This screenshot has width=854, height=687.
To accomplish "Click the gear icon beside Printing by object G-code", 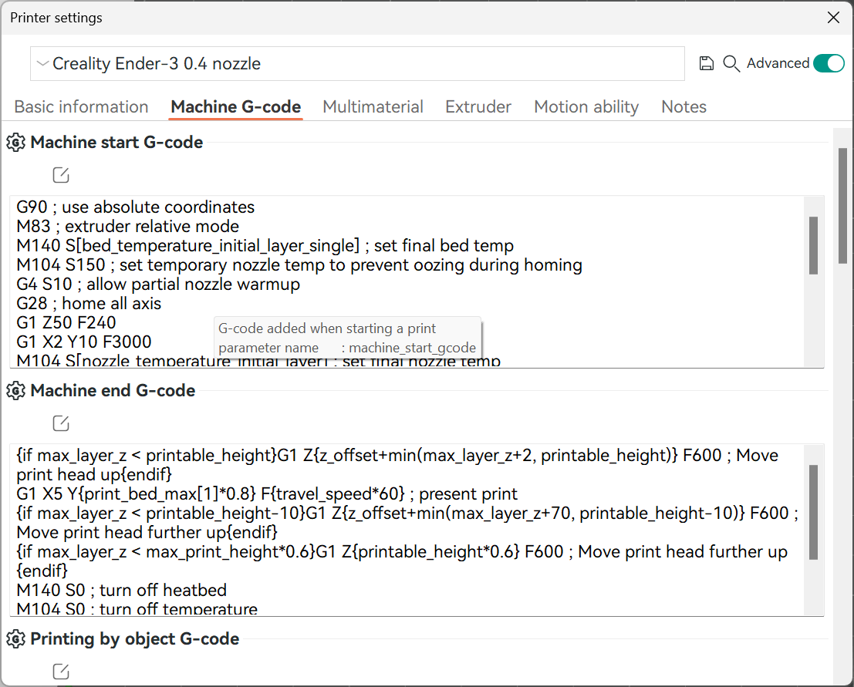I will click(15, 639).
